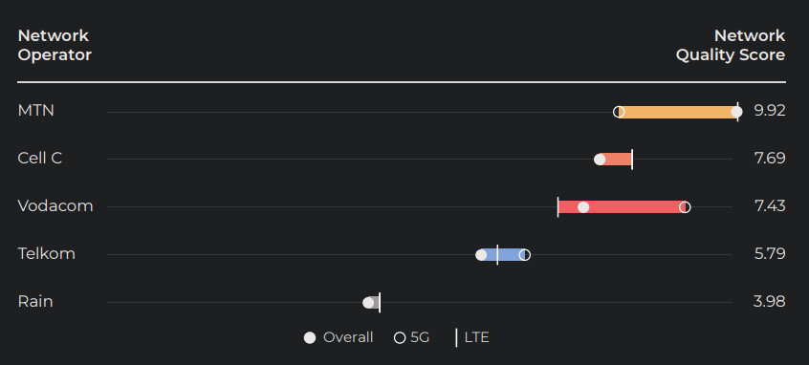Screen dimensions: 809x365
Task: Click Telkom's 5G hollow circle marker
Action: tap(524, 255)
